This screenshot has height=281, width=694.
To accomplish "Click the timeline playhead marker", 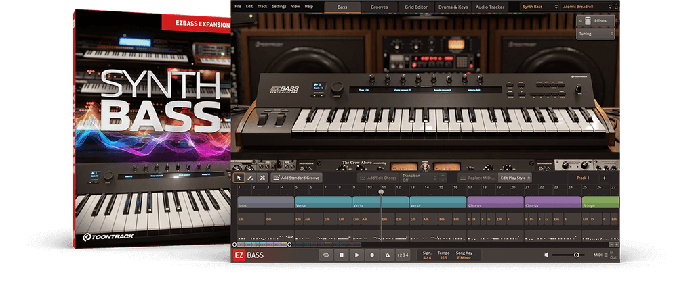I will tap(381, 193).
